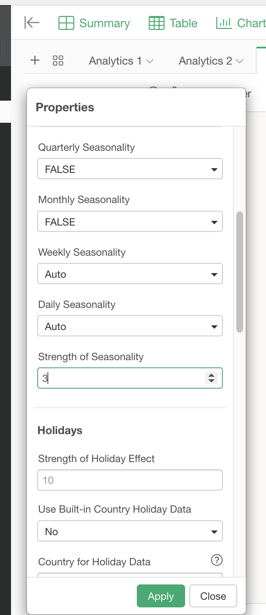Click help icon beside Country for Holiday Data

pos(216,561)
